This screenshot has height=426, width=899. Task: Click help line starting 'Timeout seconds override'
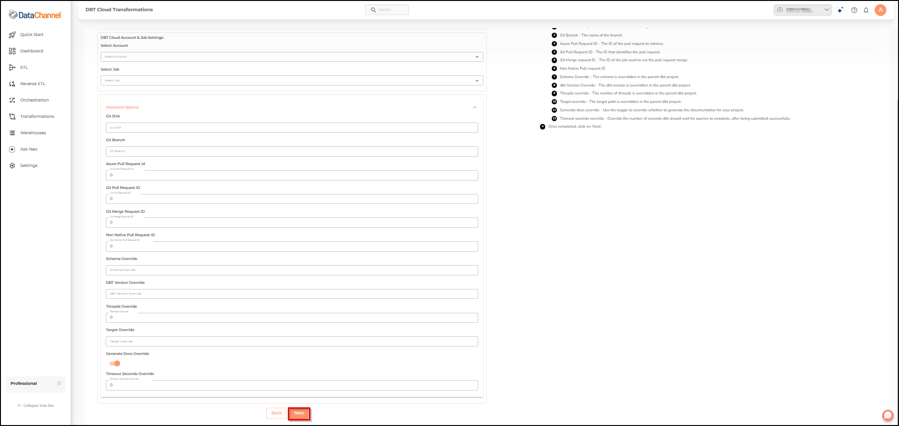[x=675, y=119]
